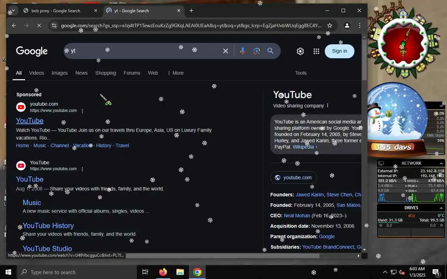The image size is (447, 279).
Task: Collapse the DRIVES widget panel arrow
Action: coord(441,208)
